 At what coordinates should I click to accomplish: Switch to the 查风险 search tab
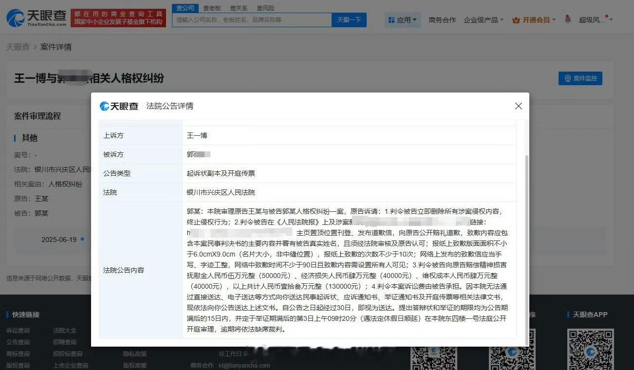tap(265, 8)
